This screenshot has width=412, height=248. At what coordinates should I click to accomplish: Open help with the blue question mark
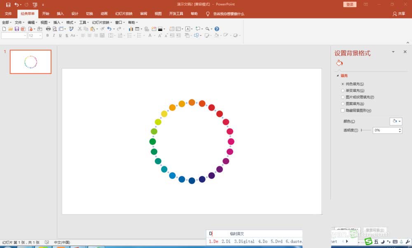217,29
